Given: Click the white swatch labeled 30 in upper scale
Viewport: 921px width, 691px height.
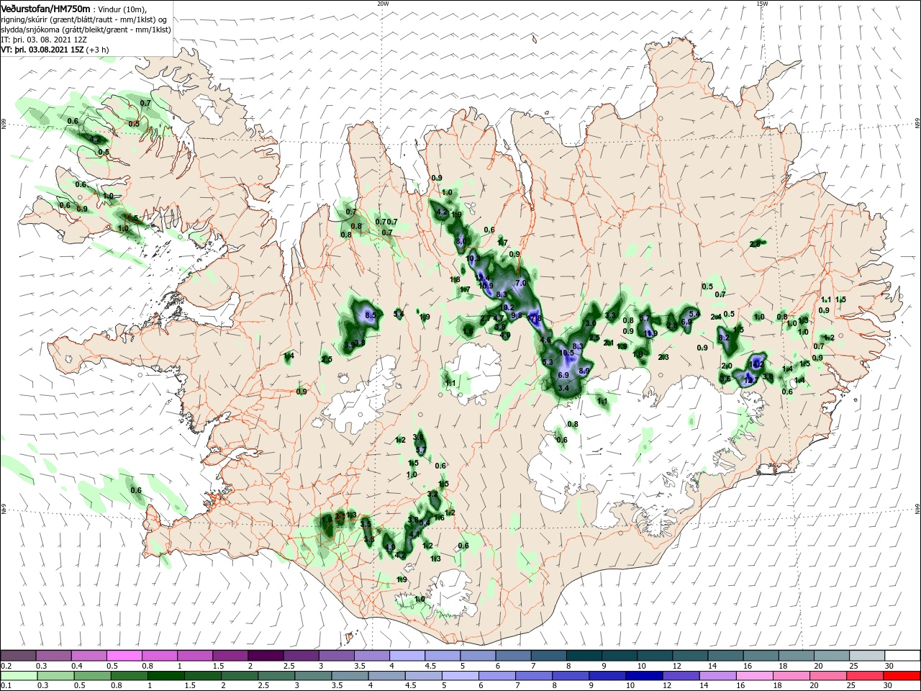Looking at the screenshot, I should tap(902, 656).
